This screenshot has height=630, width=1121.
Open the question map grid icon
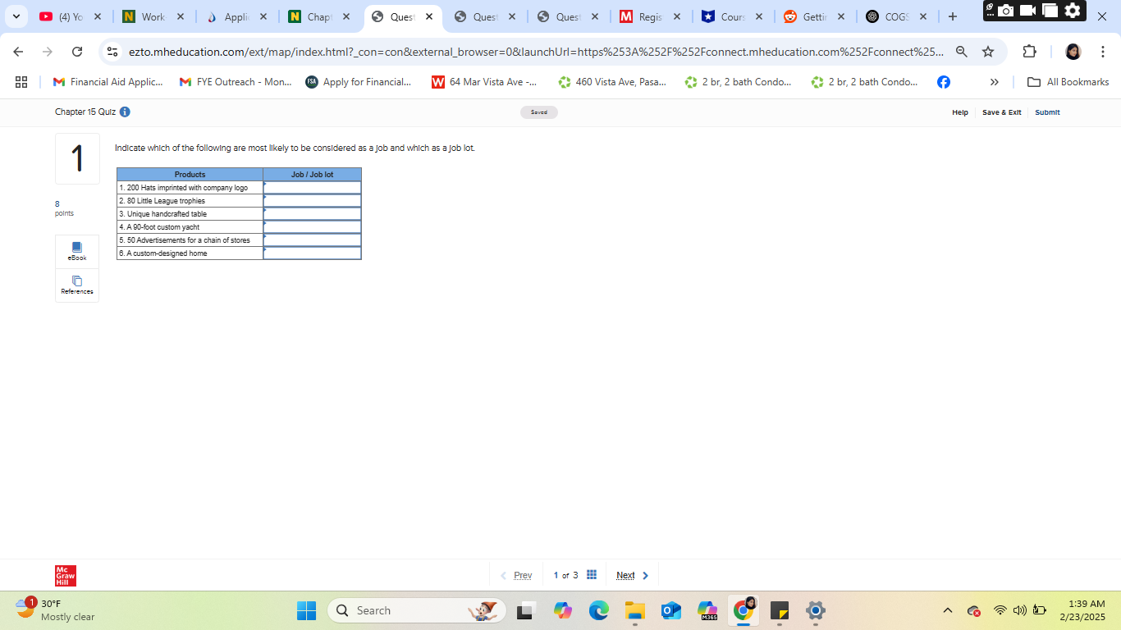tap(592, 574)
